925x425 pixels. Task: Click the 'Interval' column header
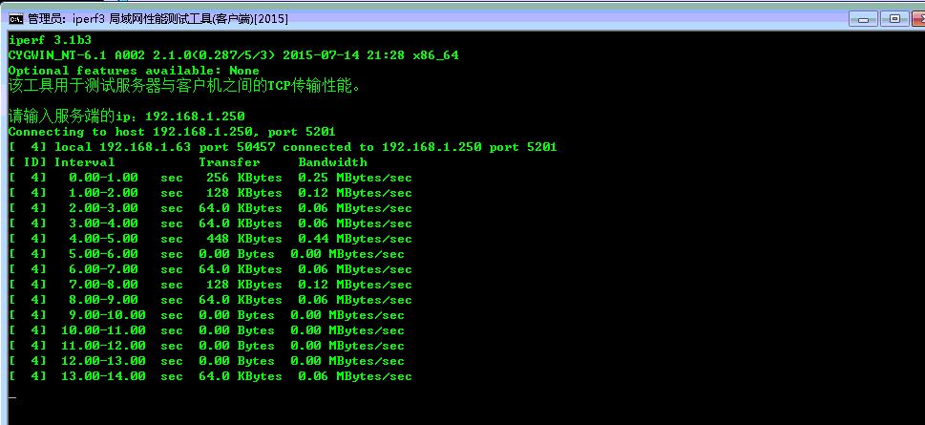[84, 162]
